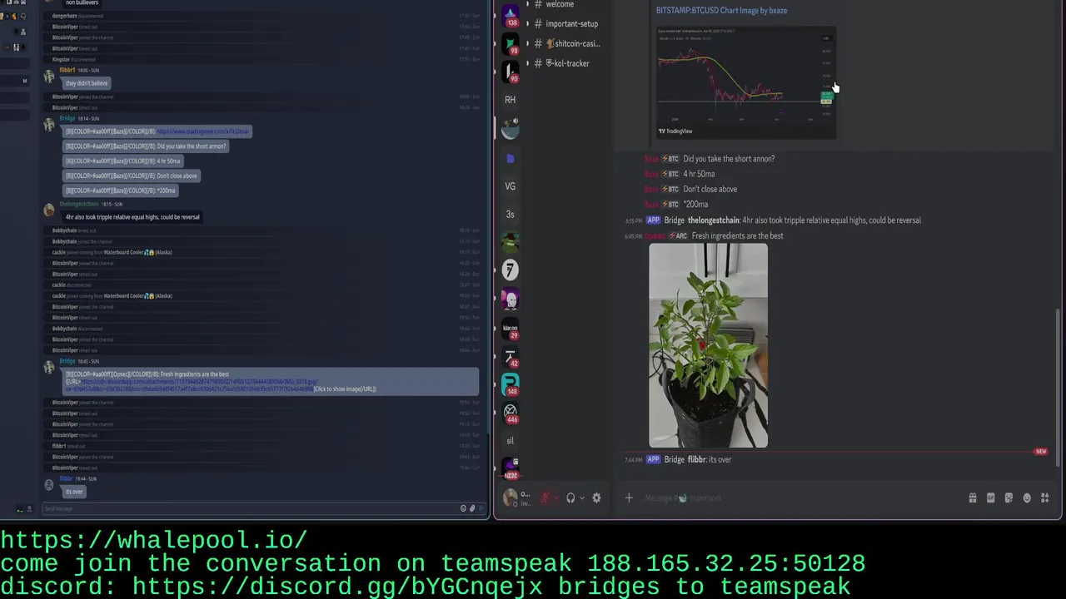The image size is (1066, 599).
Task: Focus TeamSpeak send message field
Action: click(250, 508)
